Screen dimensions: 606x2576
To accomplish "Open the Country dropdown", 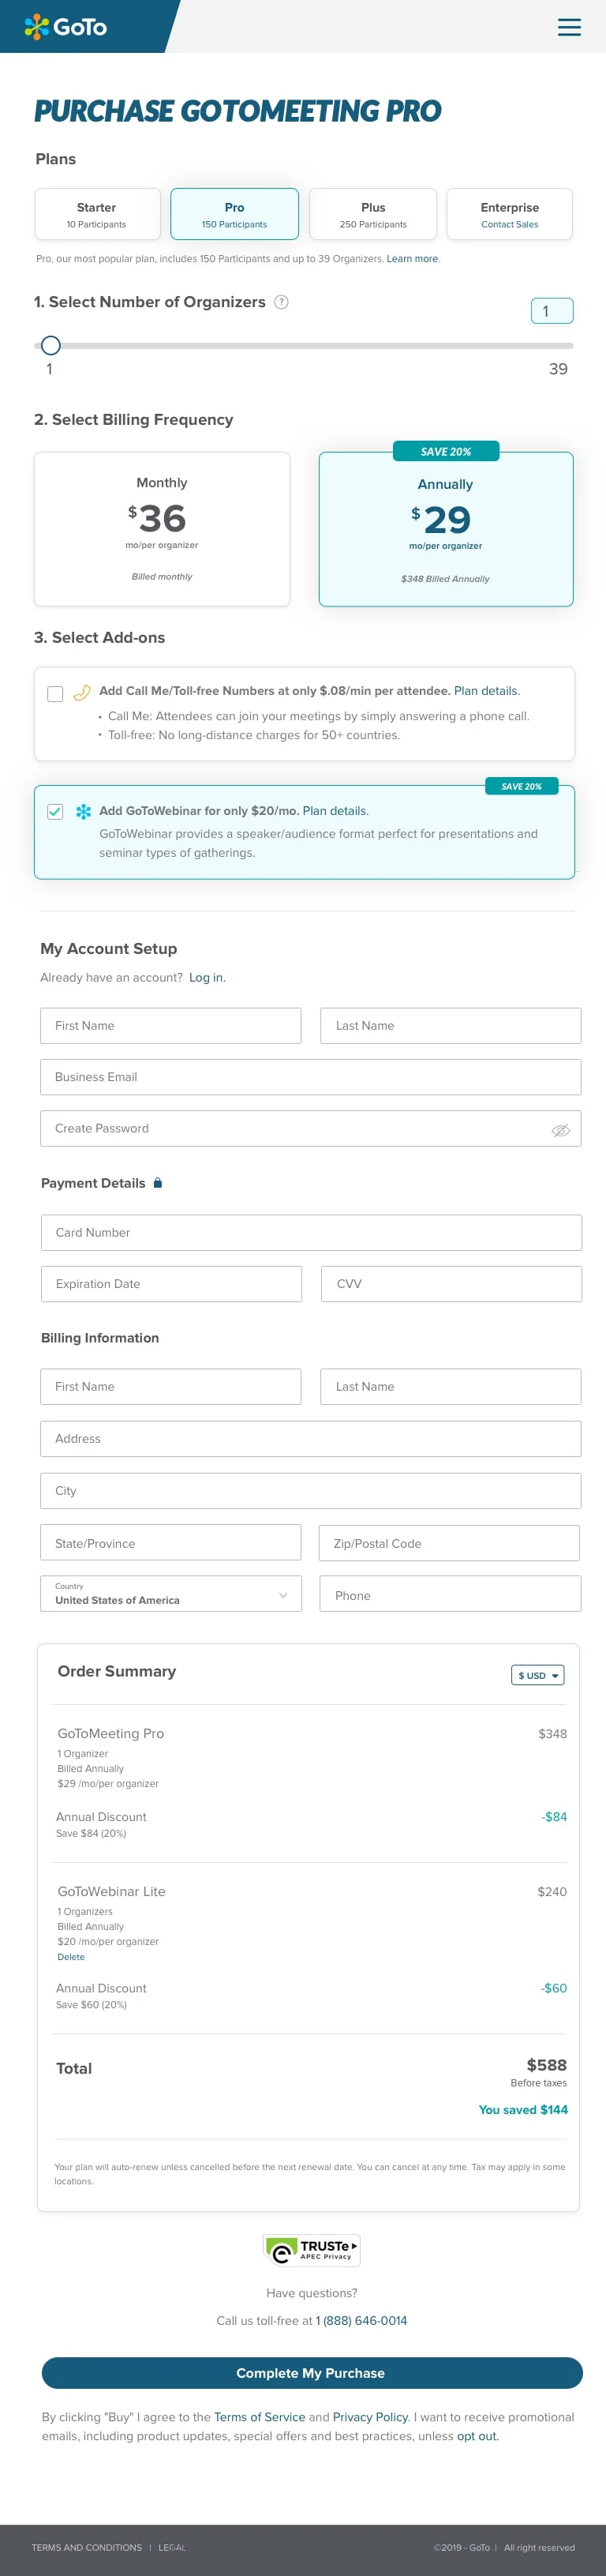I will point(171,1594).
